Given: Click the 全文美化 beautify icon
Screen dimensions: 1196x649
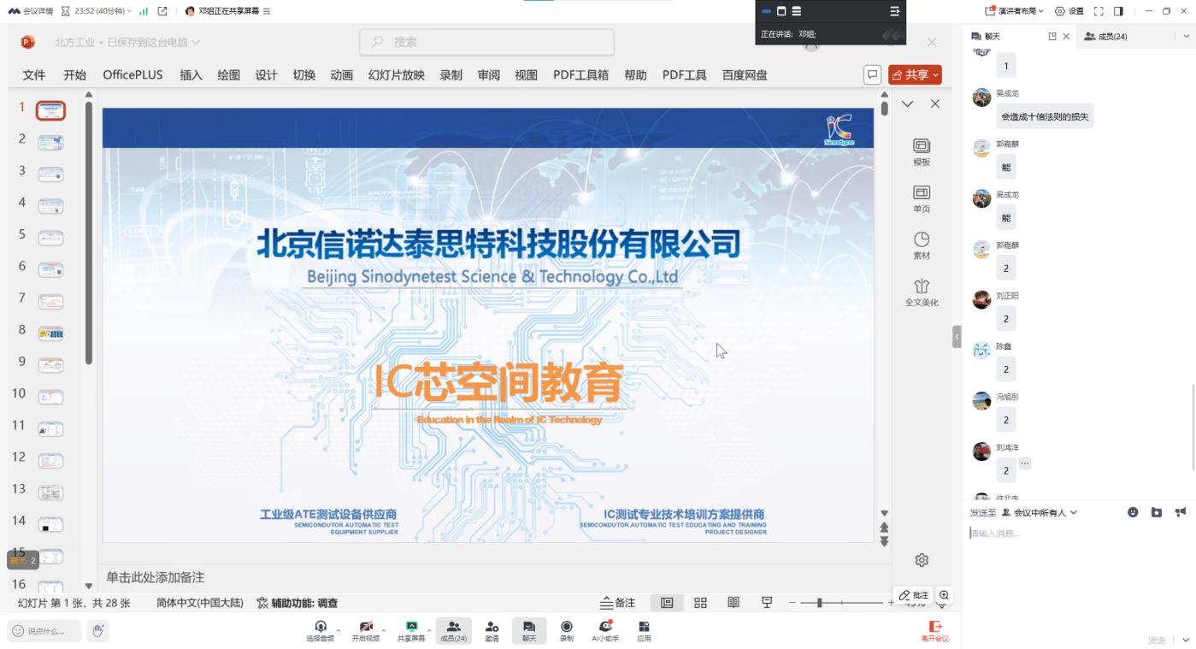Looking at the screenshot, I should (922, 292).
